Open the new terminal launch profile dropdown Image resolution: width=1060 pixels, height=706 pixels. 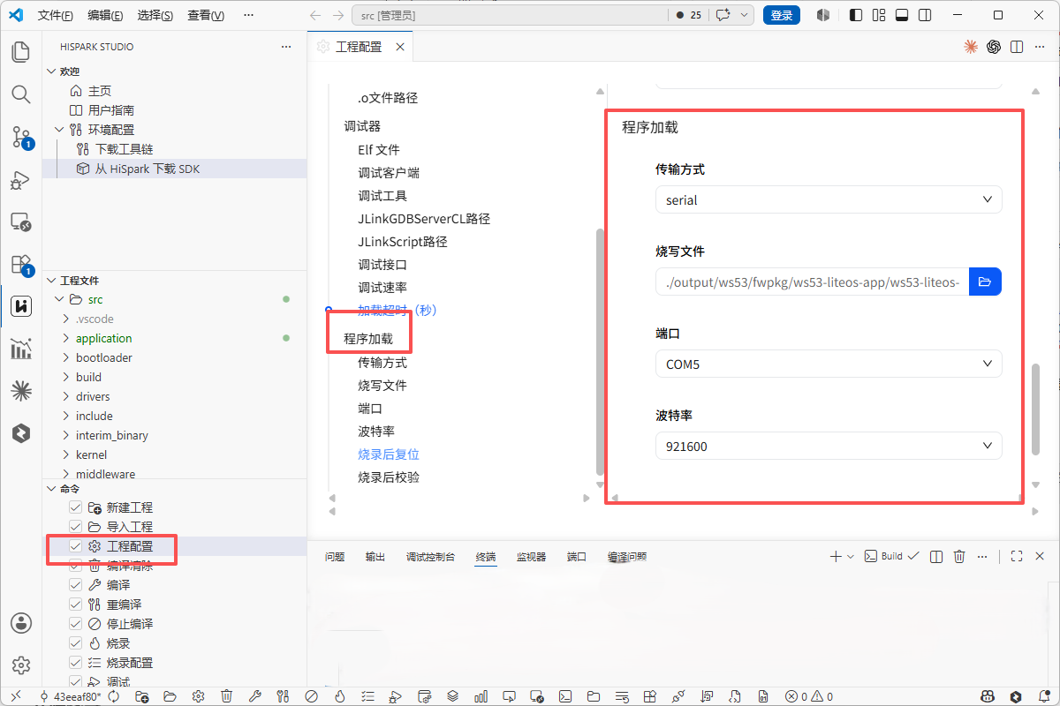pyautogui.click(x=851, y=556)
